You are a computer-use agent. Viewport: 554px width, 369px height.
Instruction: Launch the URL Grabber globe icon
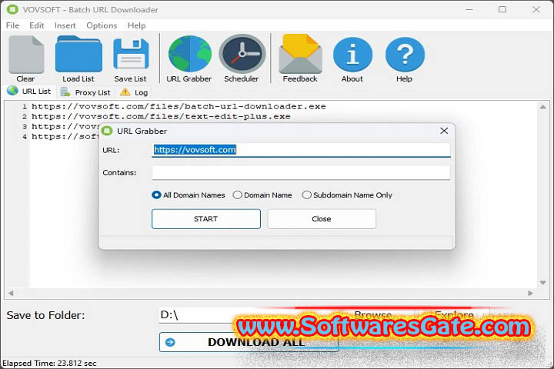190,54
